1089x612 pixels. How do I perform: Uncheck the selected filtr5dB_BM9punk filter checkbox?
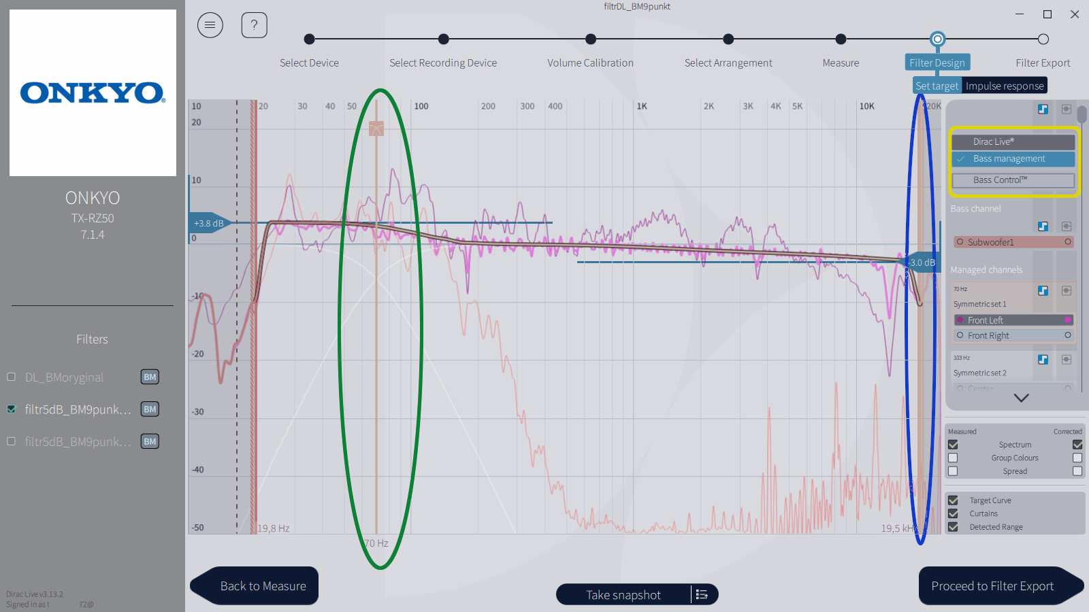click(11, 409)
